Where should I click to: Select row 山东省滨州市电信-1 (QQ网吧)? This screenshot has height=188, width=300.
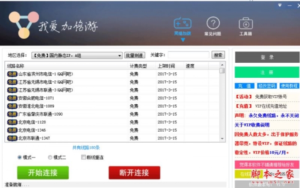[112, 74]
